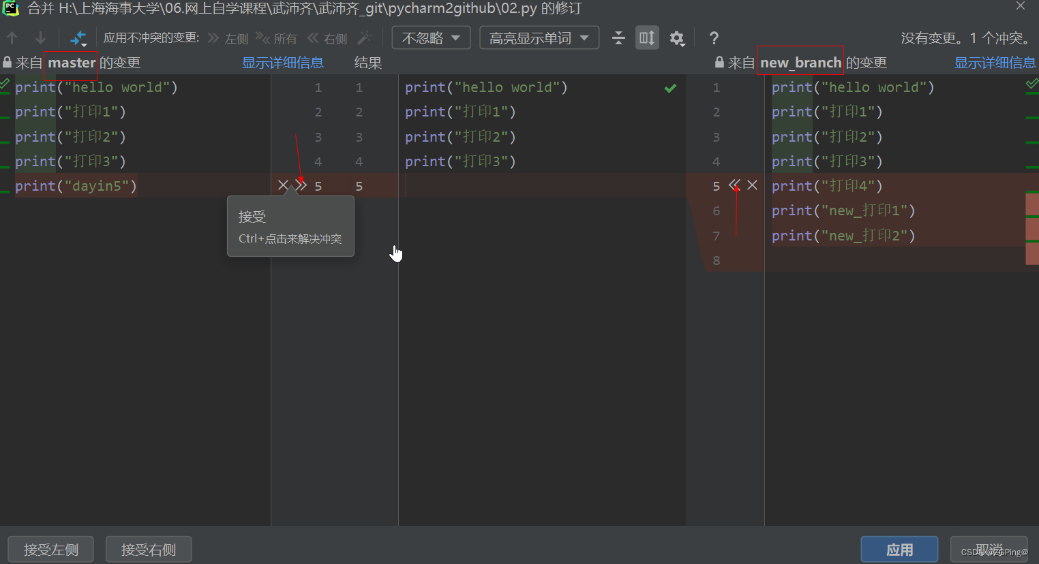
Task: Ignore the master change with X on line 5
Action: (x=283, y=185)
